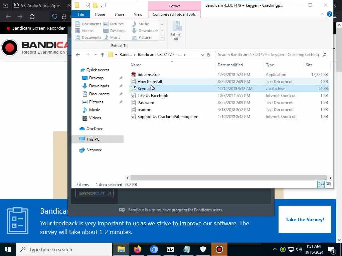Select the Password text document
The image size is (342, 256).
[146, 103]
